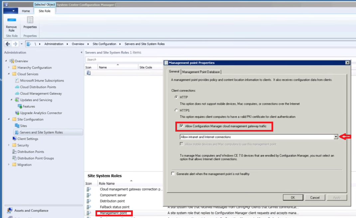
Task: Toggle Generate alert when not healthy checkbox
Action: coord(173,173)
